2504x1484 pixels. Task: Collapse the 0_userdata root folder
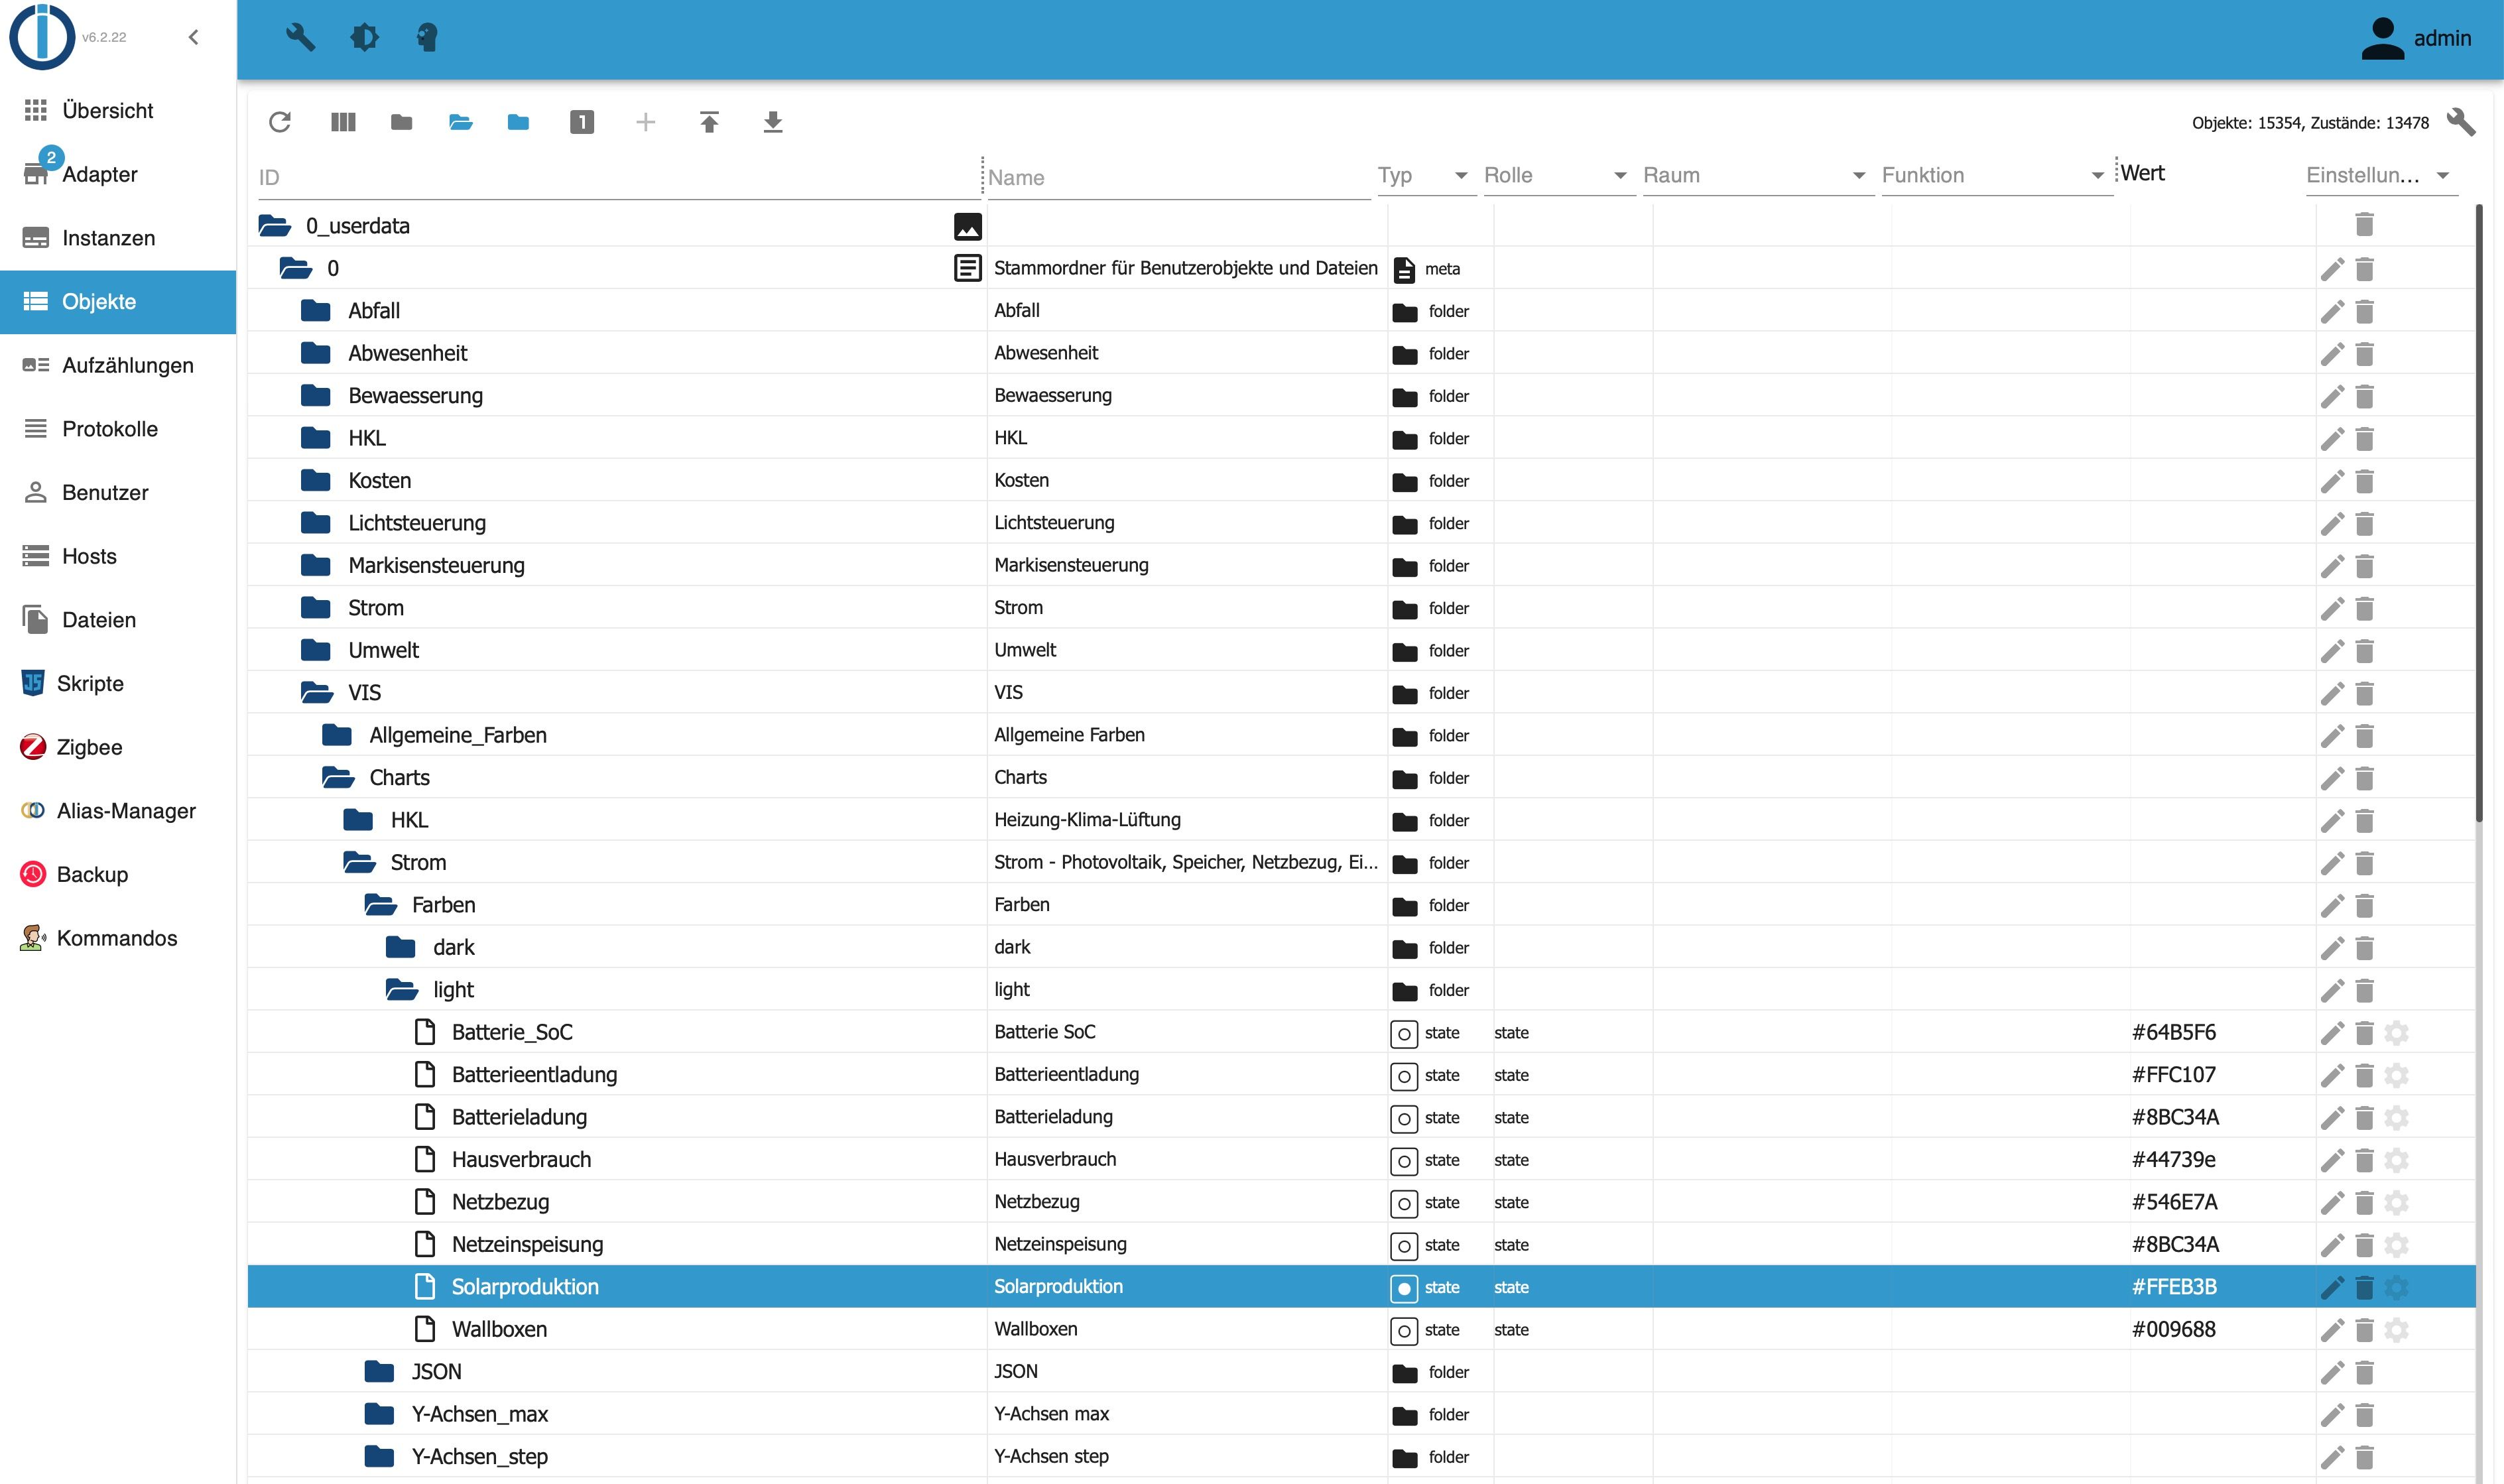(x=275, y=225)
